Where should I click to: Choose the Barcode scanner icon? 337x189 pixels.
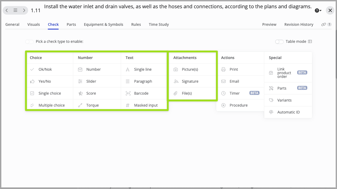coord(128,93)
